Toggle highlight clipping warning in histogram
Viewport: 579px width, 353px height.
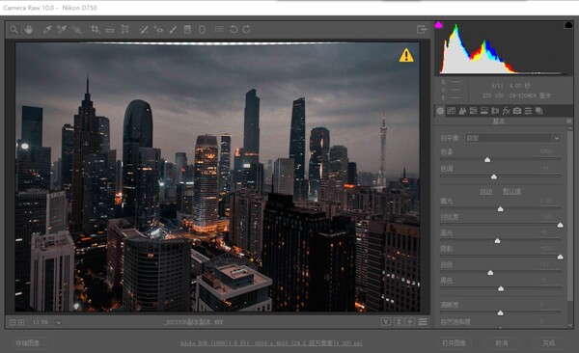(x=568, y=25)
